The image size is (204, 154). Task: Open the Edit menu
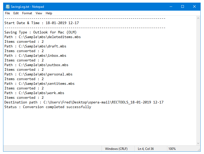[16, 13]
